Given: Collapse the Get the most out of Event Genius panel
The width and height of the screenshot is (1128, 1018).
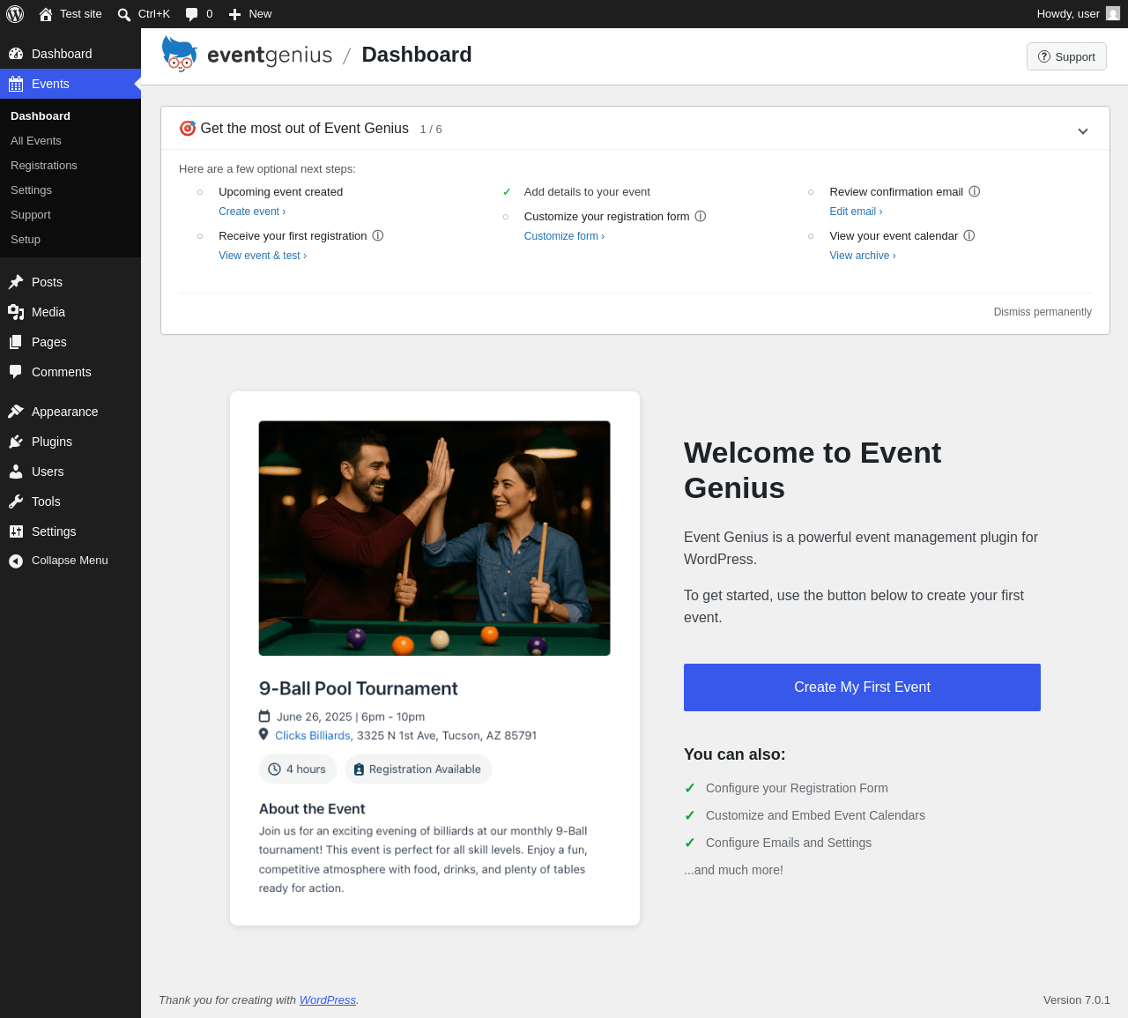Looking at the screenshot, I should tap(1083, 130).
